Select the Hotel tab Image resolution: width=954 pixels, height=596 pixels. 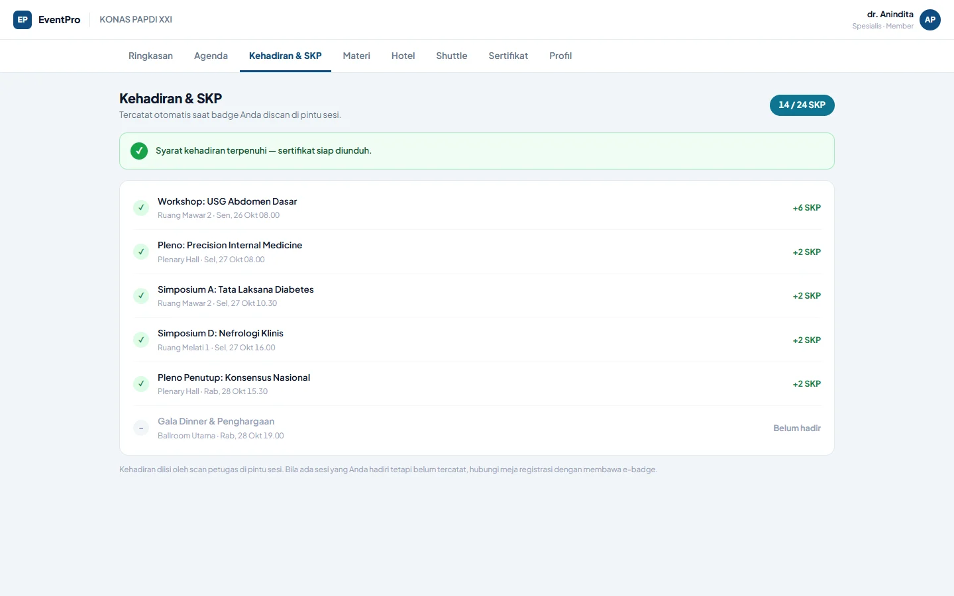point(403,56)
